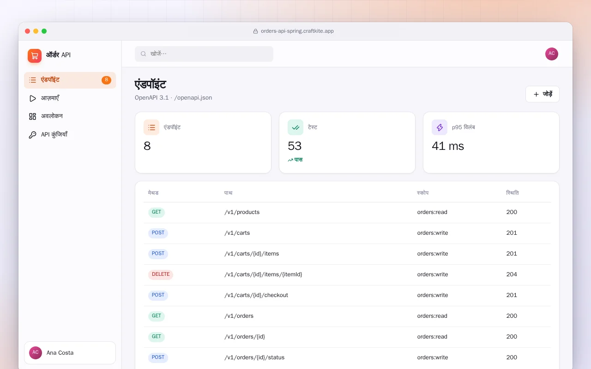Click orders:read scope for /v1/products
The image size is (591, 369).
click(x=432, y=212)
